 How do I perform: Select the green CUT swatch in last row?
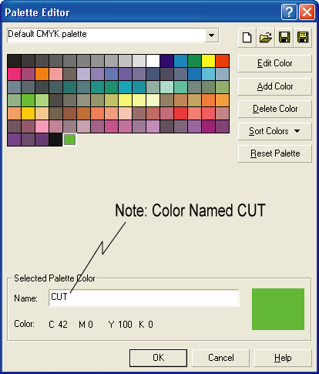click(x=69, y=140)
